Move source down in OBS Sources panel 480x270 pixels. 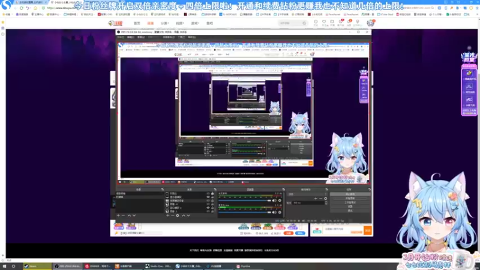click(x=188, y=215)
